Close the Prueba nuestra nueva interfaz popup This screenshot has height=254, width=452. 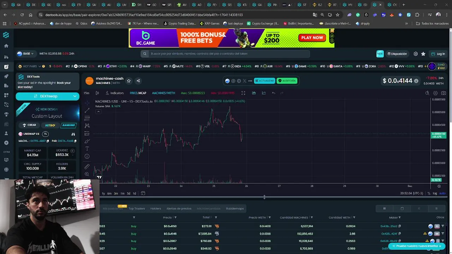pos(440,246)
